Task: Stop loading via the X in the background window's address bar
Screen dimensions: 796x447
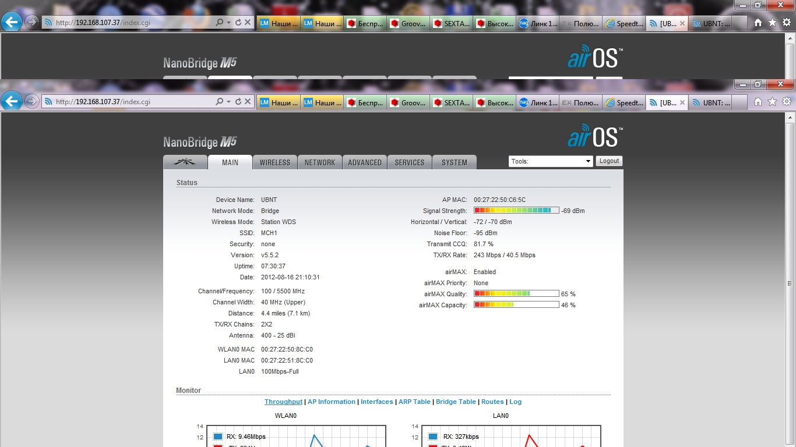Action: click(248, 23)
